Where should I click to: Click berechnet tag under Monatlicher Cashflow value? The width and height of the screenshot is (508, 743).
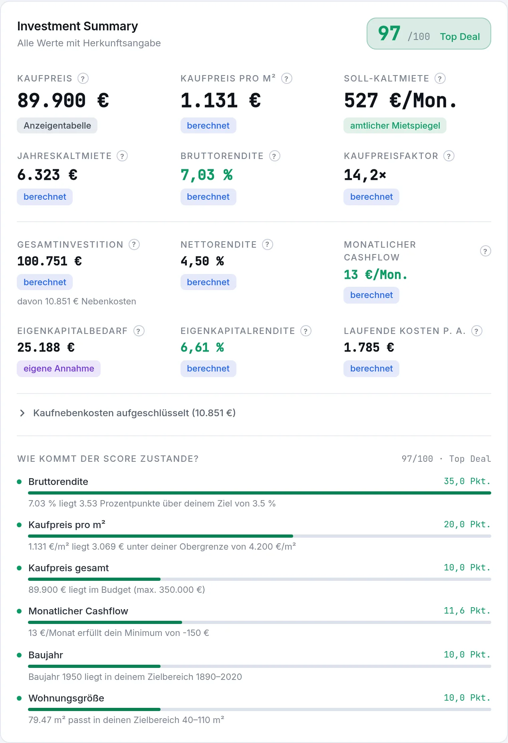(x=371, y=295)
